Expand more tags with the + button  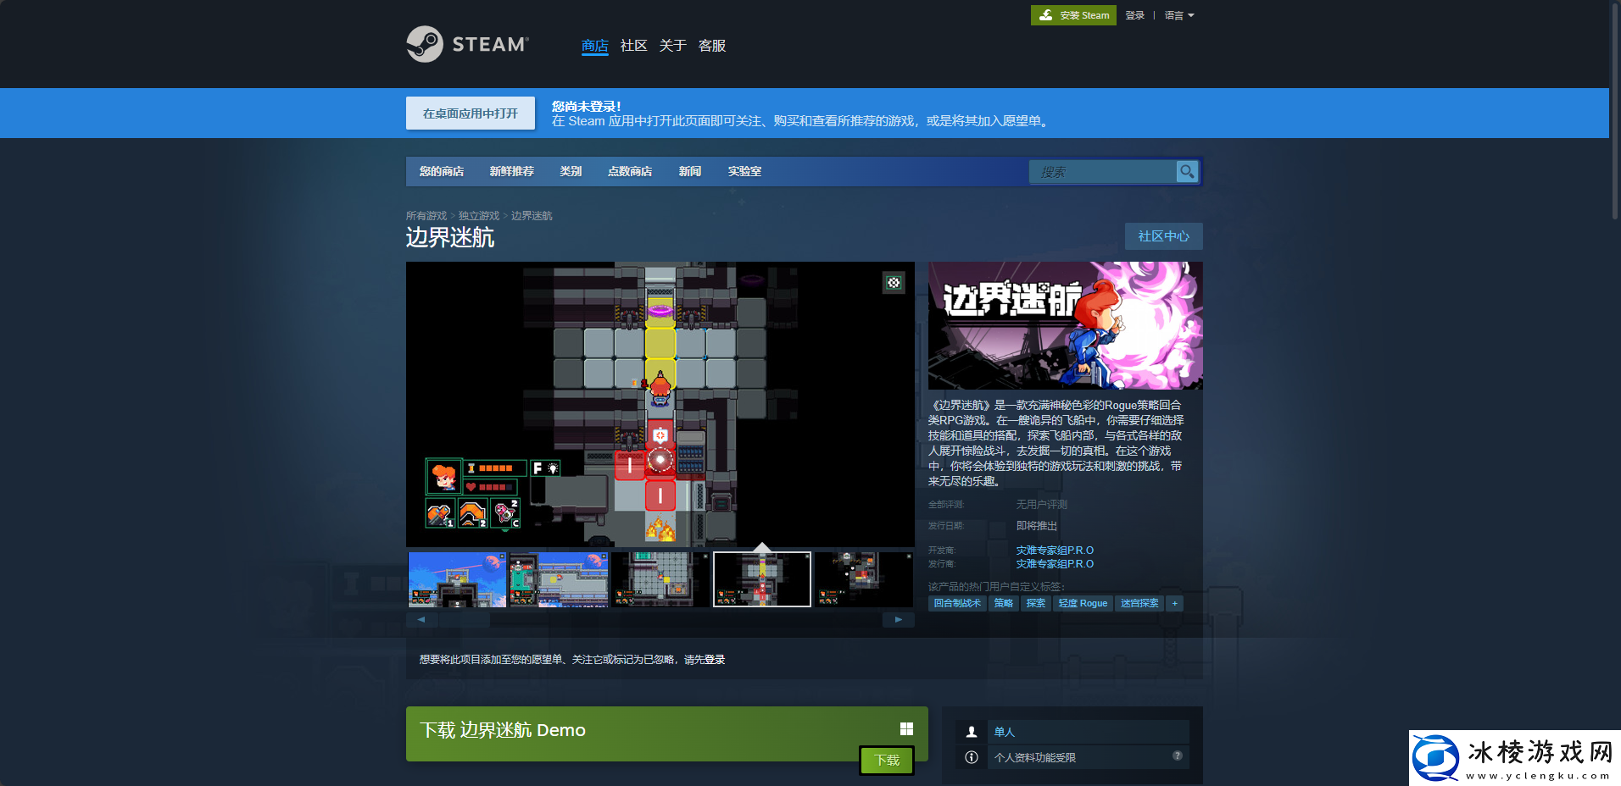[x=1175, y=603]
